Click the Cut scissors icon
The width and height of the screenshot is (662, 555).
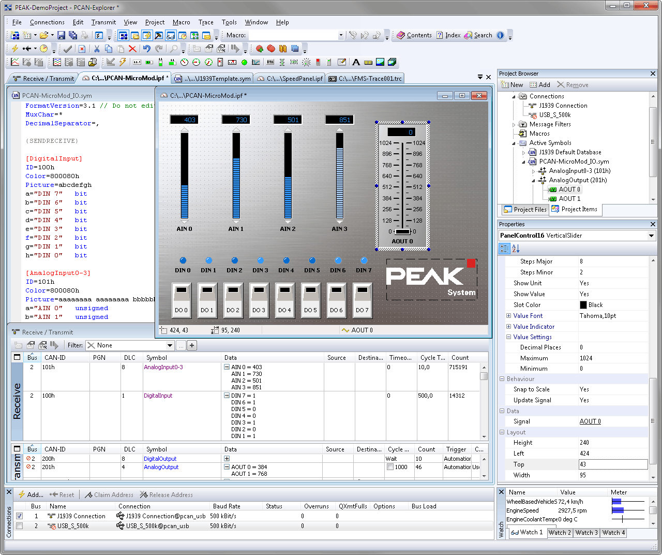(x=97, y=49)
